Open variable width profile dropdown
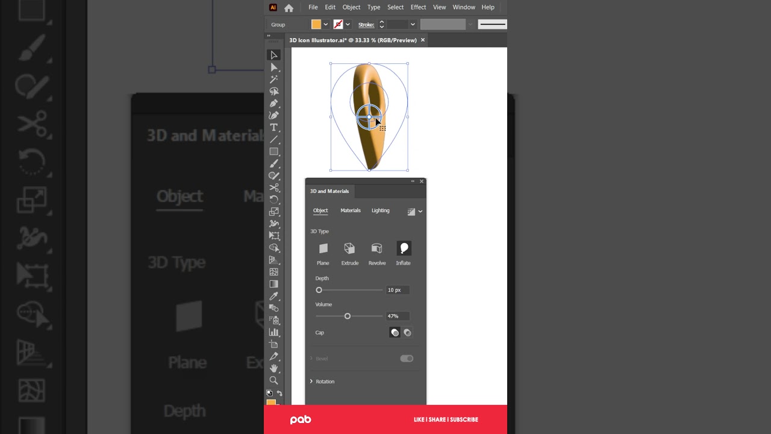The image size is (771, 434). click(470, 25)
